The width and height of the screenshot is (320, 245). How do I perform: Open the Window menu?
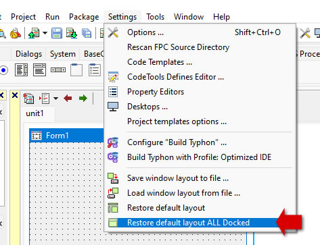[189, 17]
